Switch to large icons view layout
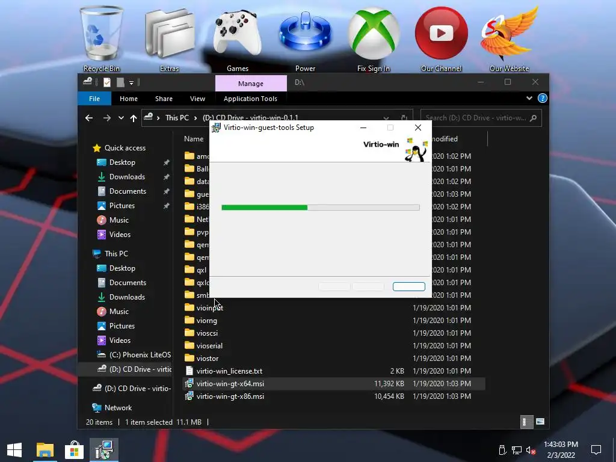 [x=540, y=422]
